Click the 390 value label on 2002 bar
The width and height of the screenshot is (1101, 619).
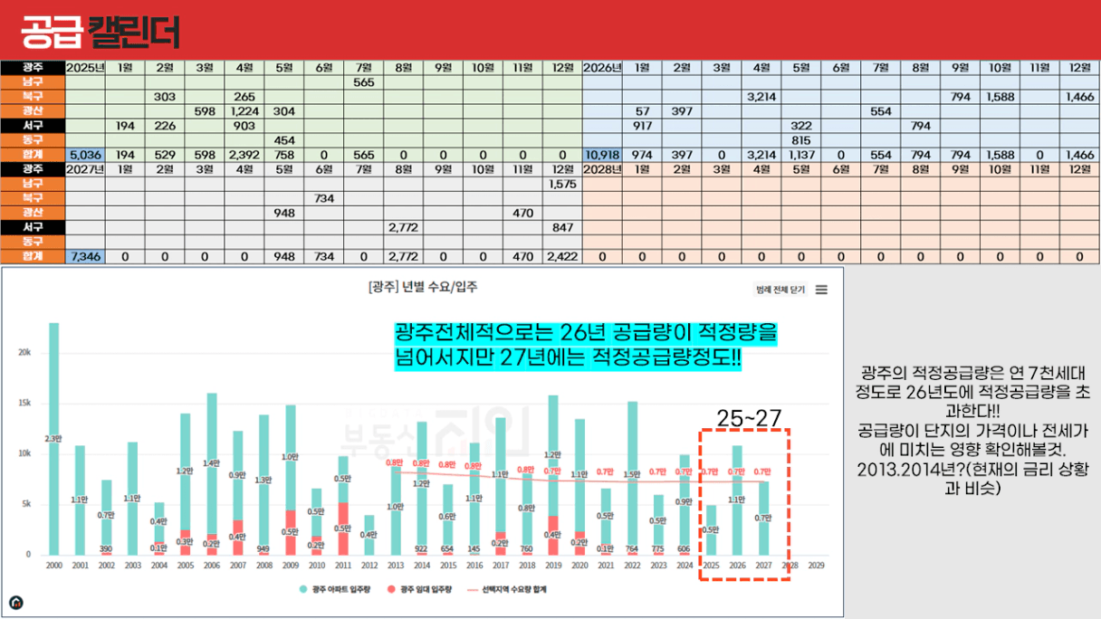(107, 548)
